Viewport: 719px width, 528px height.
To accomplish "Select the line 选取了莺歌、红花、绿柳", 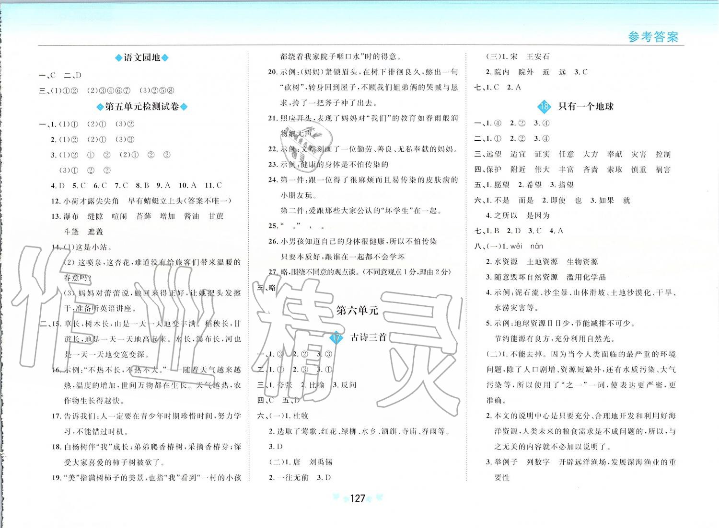I will (x=359, y=431).
